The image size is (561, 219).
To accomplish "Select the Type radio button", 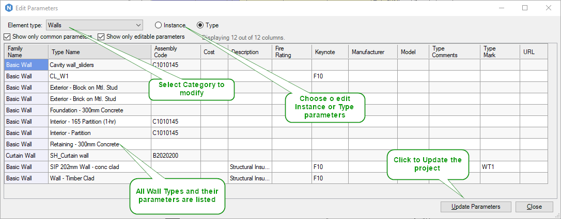I will click(200, 25).
